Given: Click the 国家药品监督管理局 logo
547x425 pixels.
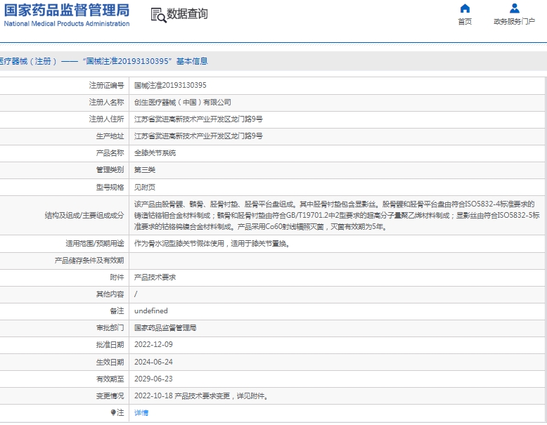Looking at the screenshot, I should 67,10.
